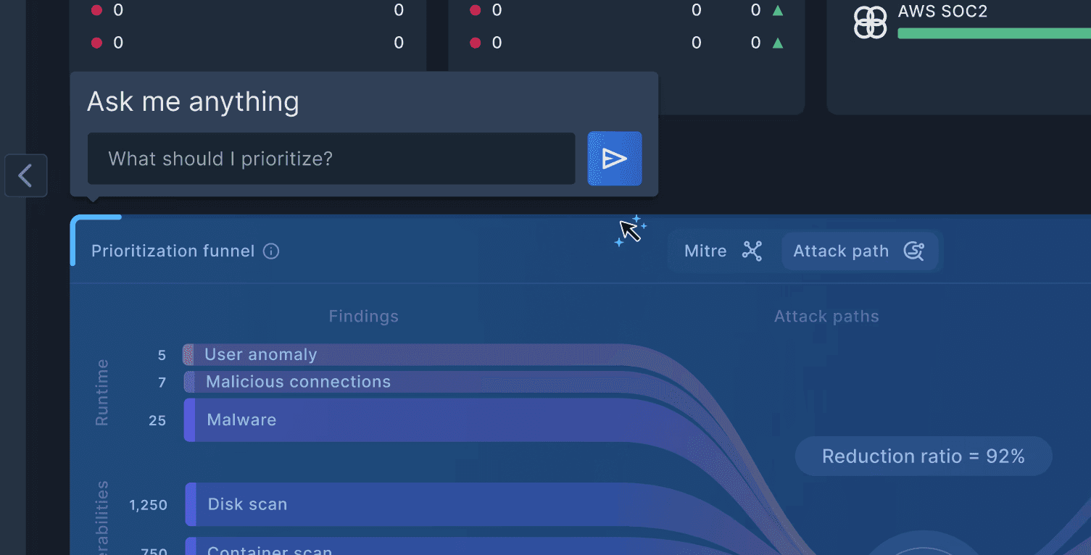Click the search-path icon beside Attack path
The height and width of the screenshot is (555, 1091).
(x=914, y=251)
